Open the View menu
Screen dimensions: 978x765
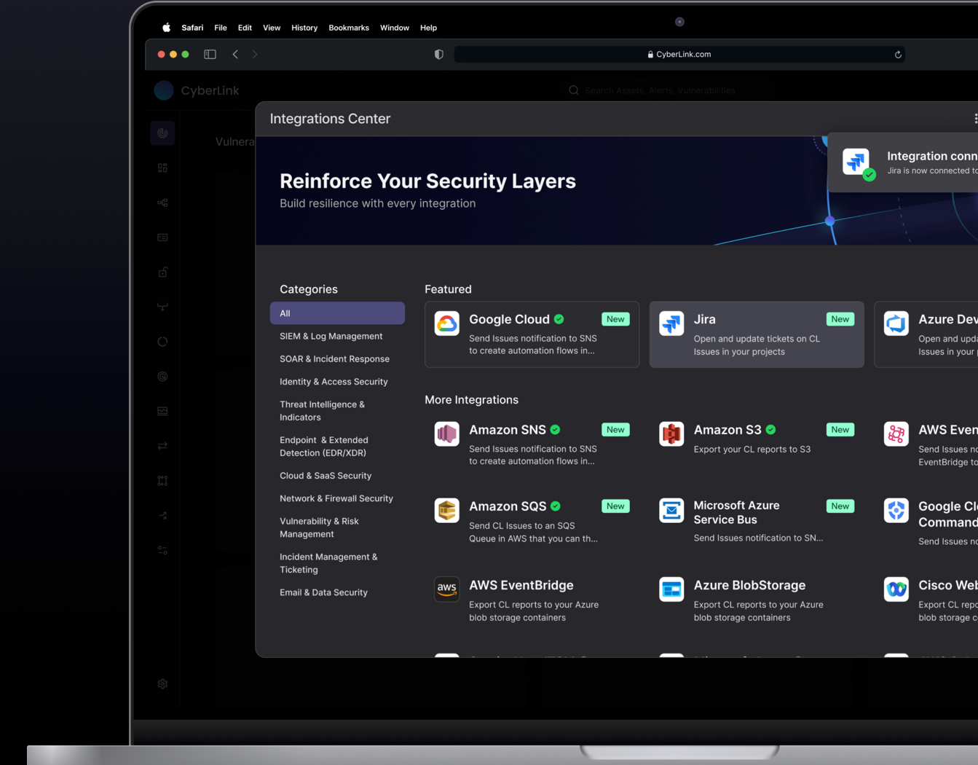[272, 28]
